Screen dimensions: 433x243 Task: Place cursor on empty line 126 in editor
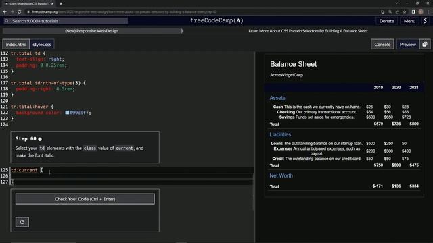(131, 175)
